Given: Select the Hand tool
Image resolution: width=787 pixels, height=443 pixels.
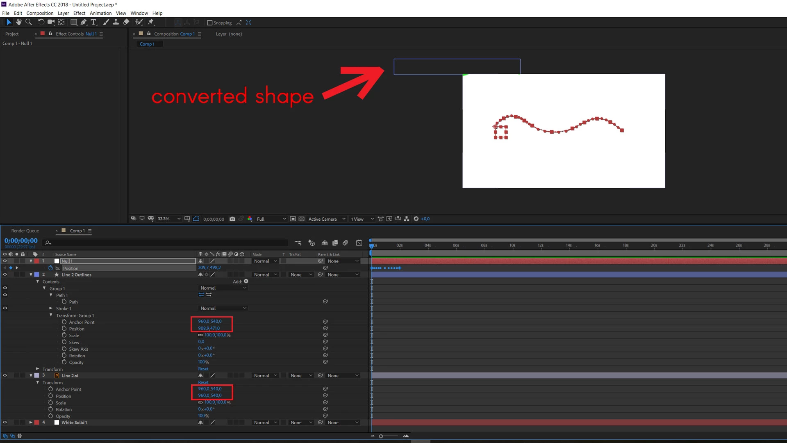Looking at the screenshot, I should 18,22.
